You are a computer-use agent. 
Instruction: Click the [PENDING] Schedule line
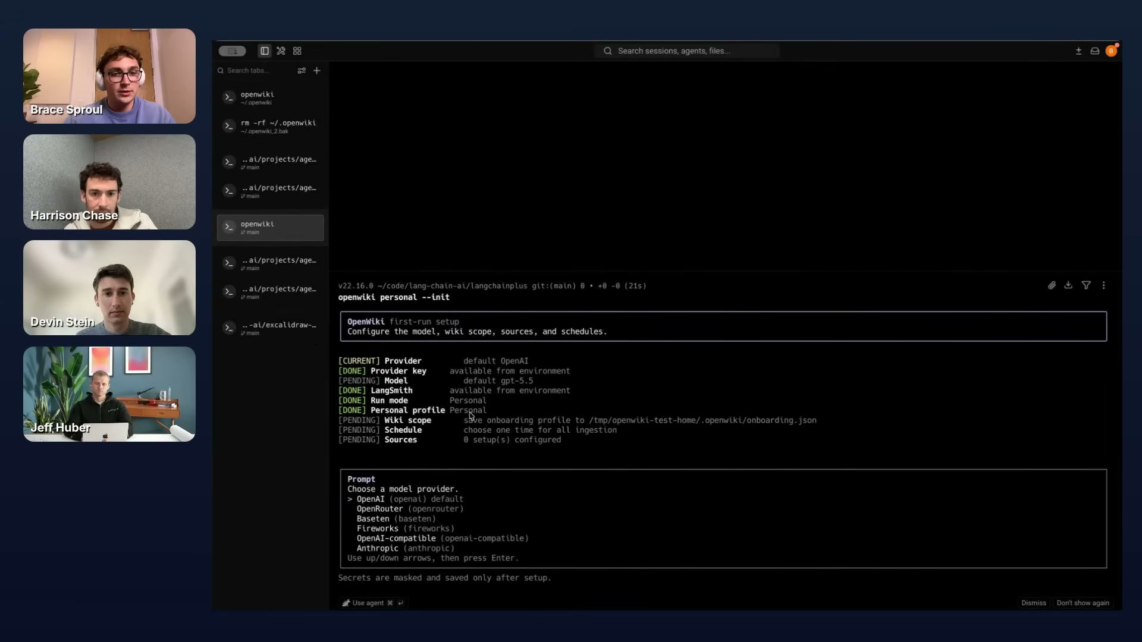click(x=477, y=430)
